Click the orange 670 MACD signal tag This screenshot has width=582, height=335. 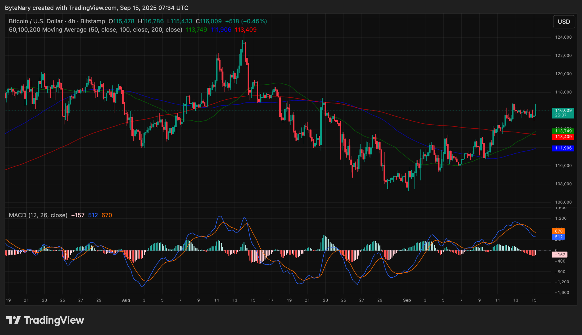[x=558, y=231]
